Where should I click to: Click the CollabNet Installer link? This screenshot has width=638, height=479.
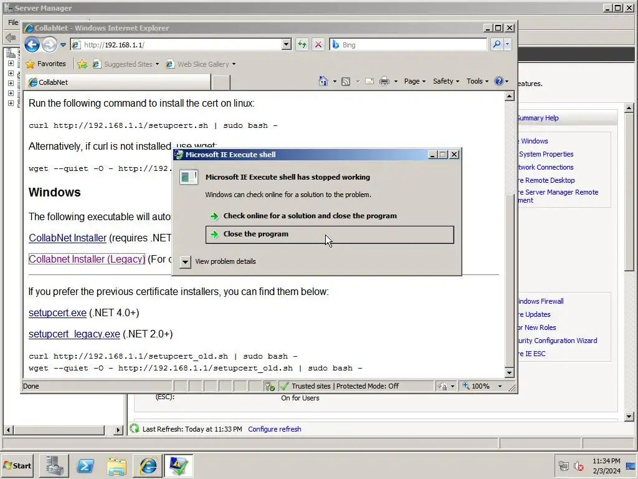[x=67, y=238]
